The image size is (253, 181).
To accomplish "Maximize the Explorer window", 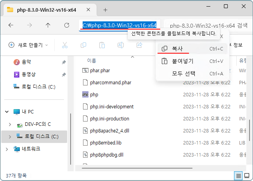I will point(226,6).
